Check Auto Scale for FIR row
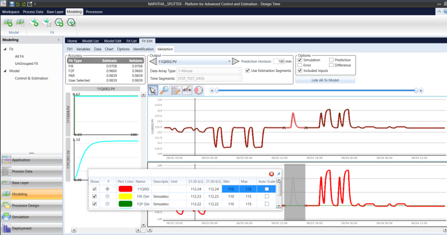The height and width of the screenshot is (235, 447). (267, 196)
